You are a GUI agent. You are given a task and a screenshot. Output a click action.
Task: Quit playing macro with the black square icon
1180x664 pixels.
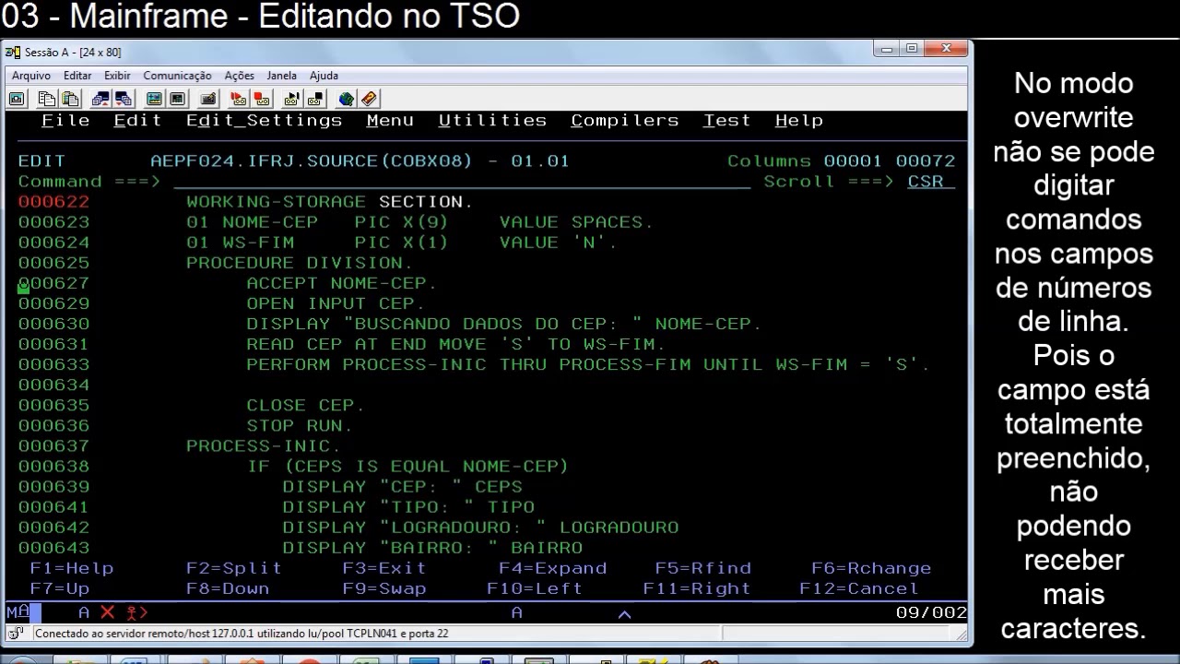[x=315, y=99]
